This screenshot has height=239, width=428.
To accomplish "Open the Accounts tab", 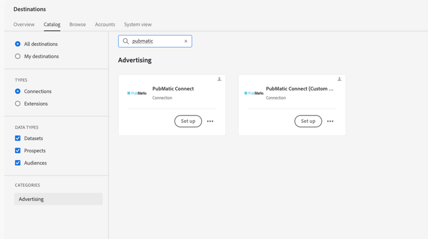I will (x=105, y=25).
